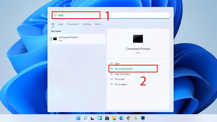Click the file icon beside Open file location
The width and height of the screenshot is (217, 122).
(x=111, y=74)
